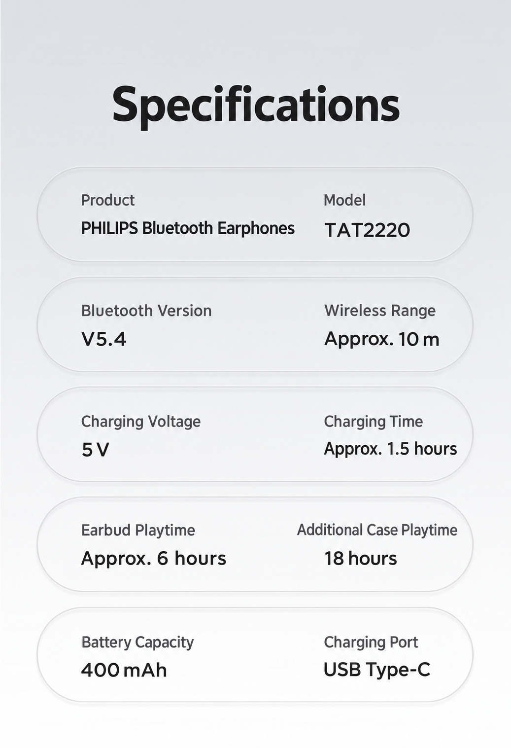Click the 18 hours value

360,559
